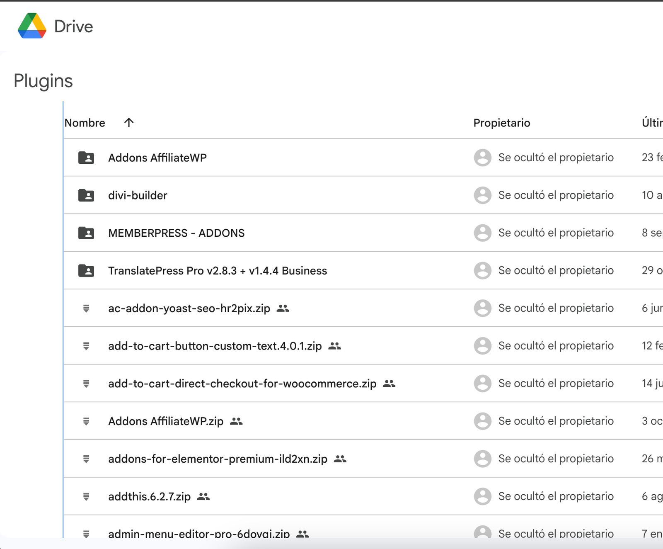Sort by the Nombre column header
This screenshot has width=663, height=549.
pos(85,123)
